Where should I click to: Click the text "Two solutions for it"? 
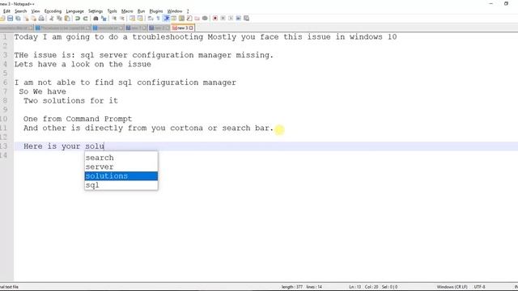coord(70,100)
